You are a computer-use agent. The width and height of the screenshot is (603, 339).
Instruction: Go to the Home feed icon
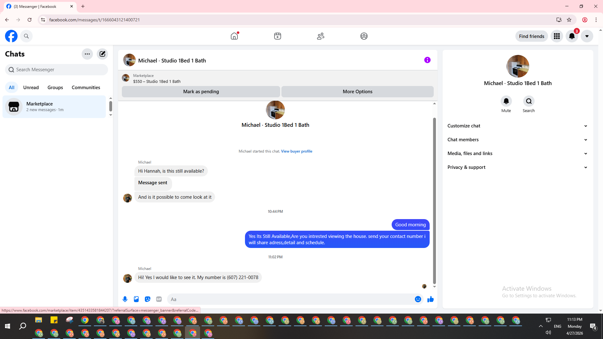click(x=234, y=36)
